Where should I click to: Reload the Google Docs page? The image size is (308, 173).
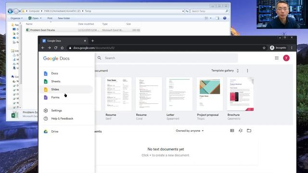pyautogui.click(x=56, y=48)
